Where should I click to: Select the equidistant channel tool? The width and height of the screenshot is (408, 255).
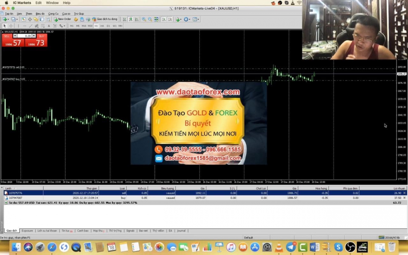click(x=36, y=26)
